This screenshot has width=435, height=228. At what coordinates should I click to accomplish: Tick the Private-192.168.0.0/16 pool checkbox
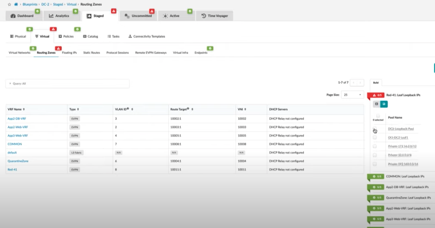pyautogui.click(x=375, y=164)
